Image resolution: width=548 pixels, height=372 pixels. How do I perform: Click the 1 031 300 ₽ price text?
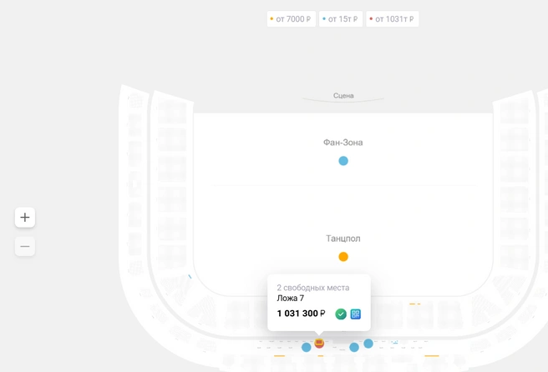click(301, 314)
